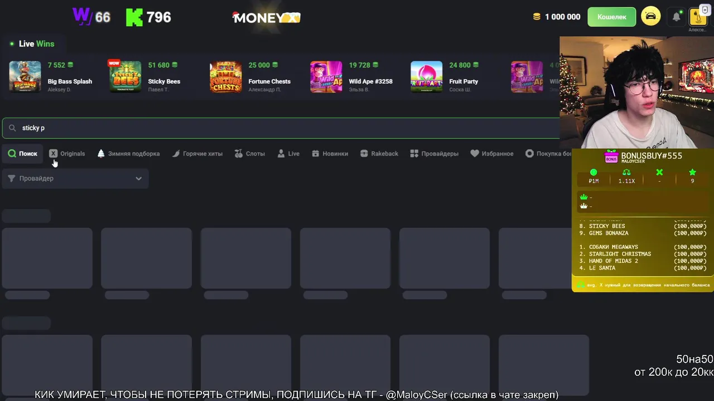Screen dimensions: 714x401
Task: Click the purple W logo icon
Action: tap(83, 17)
